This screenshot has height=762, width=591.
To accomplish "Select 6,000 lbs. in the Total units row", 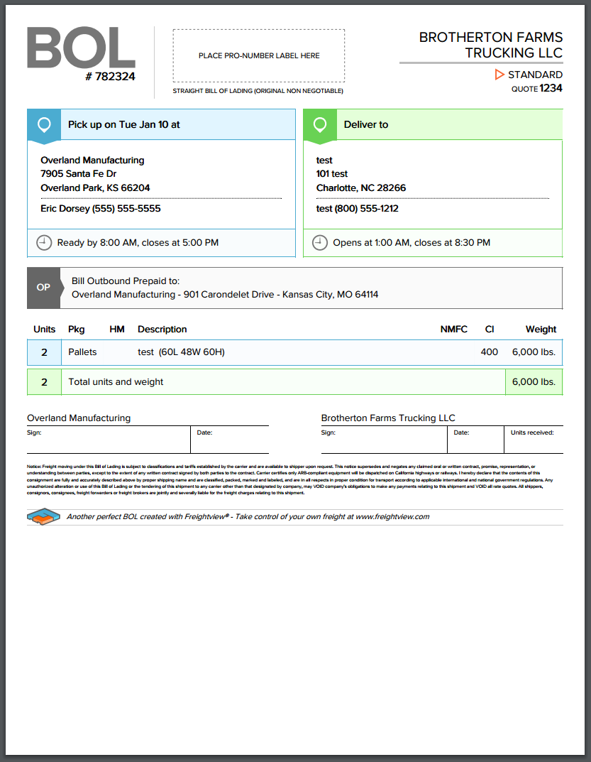I will 534,382.
